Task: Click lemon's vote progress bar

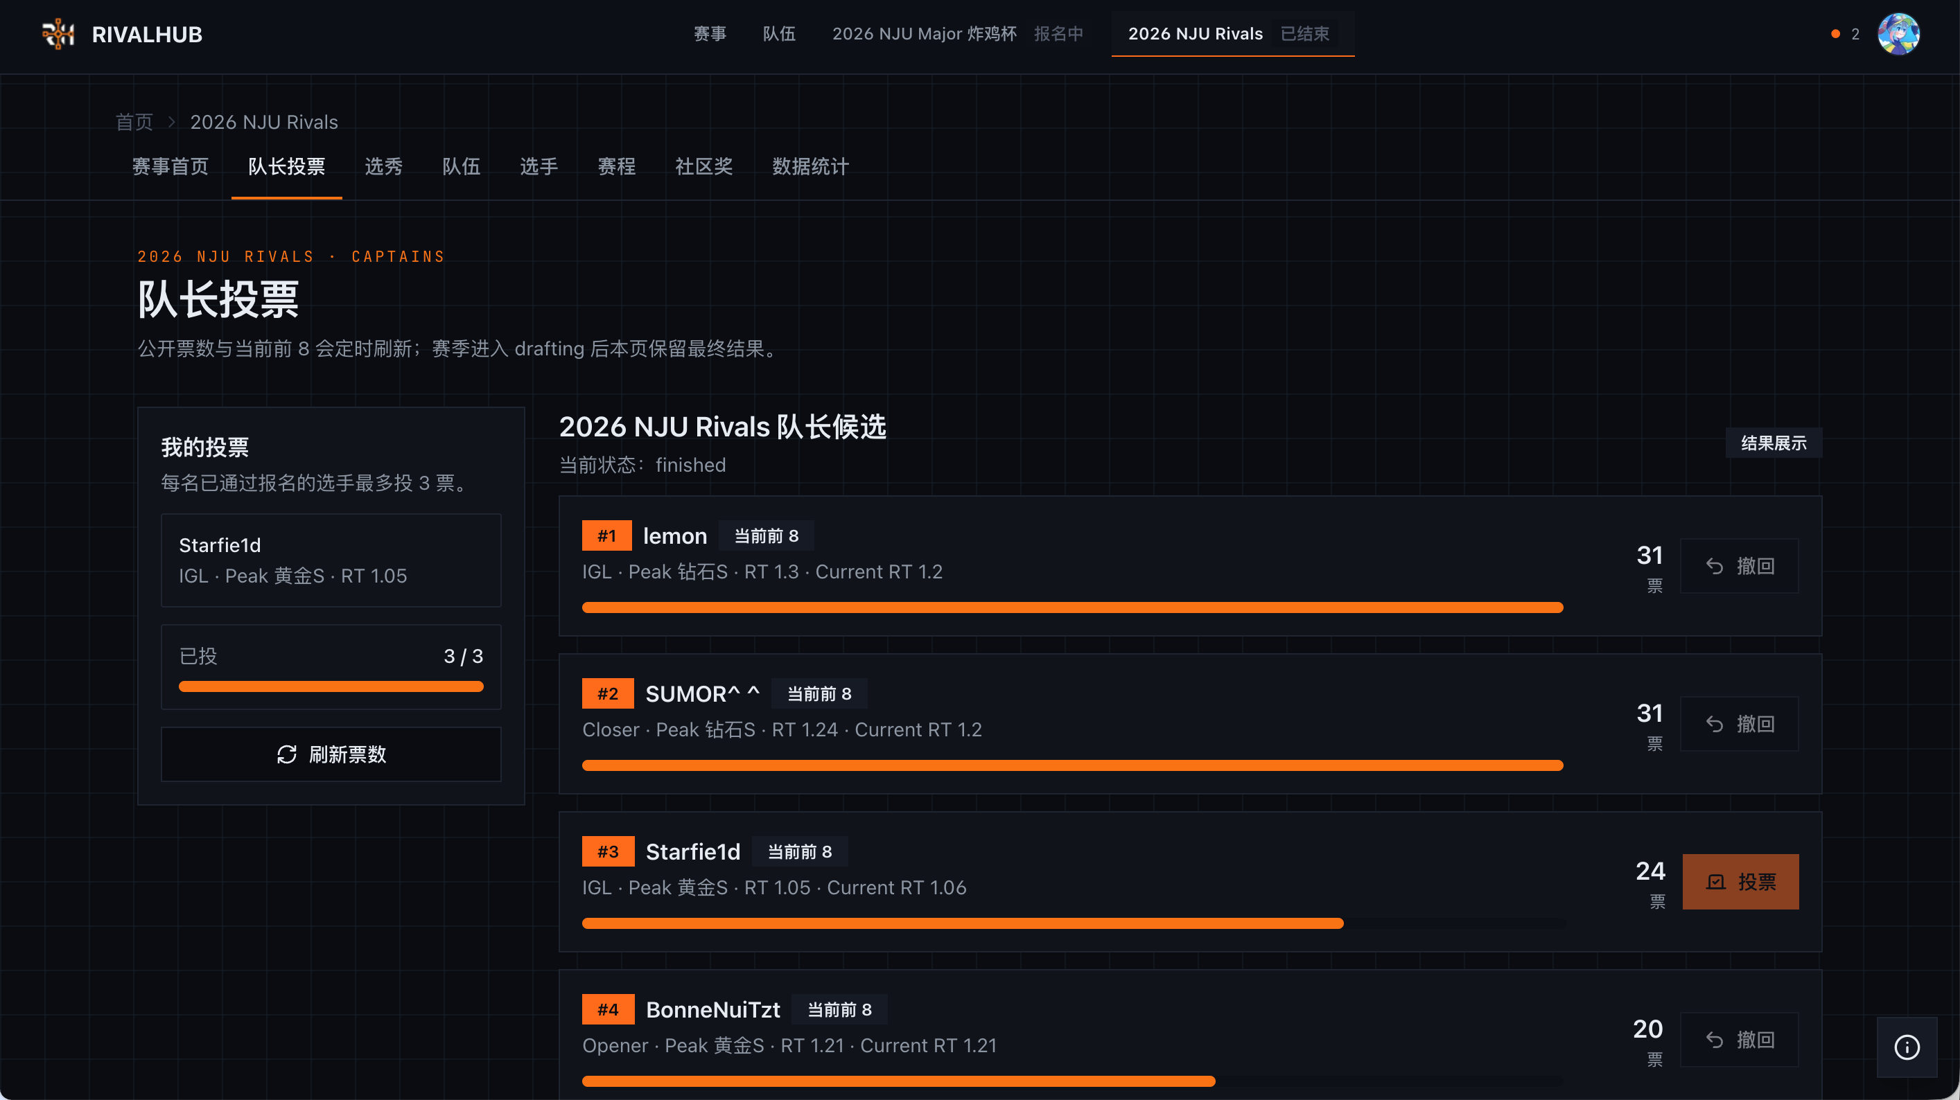Action: click(x=1073, y=607)
